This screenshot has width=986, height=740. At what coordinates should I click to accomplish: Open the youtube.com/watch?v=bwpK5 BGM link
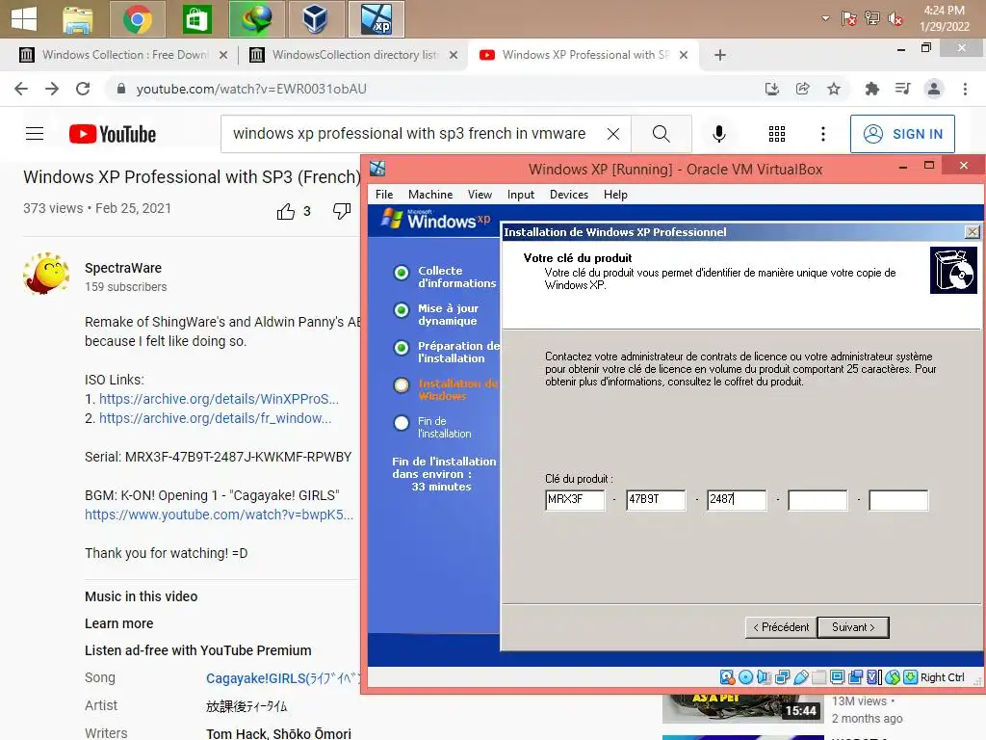[219, 515]
